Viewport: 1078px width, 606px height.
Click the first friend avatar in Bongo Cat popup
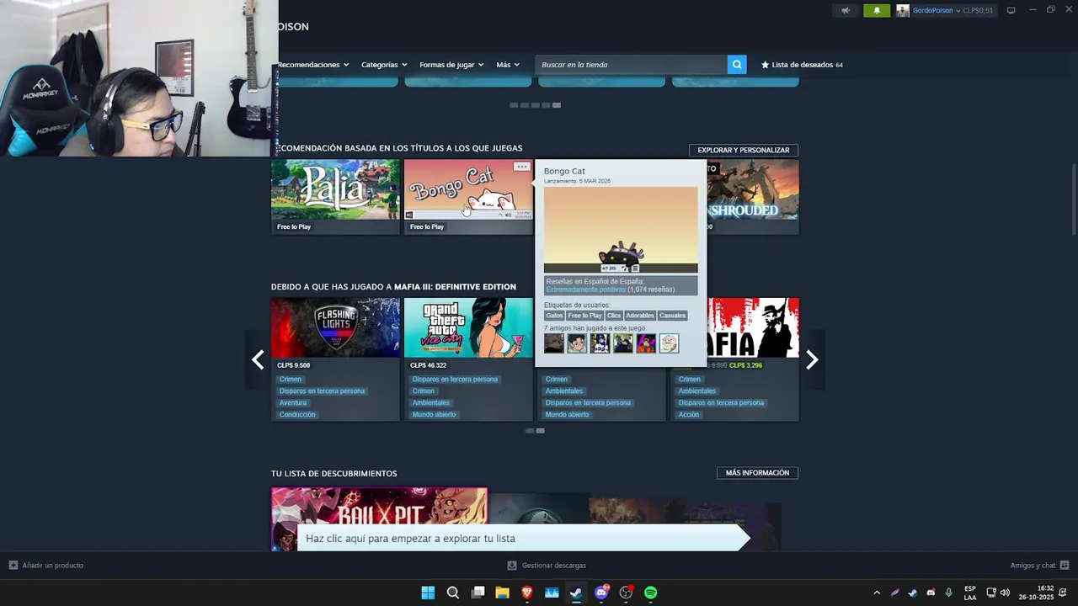pos(554,343)
